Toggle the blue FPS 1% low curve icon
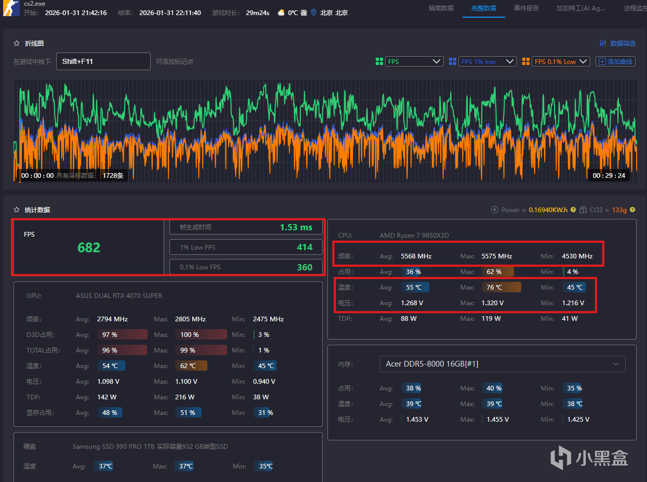The height and width of the screenshot is (482, 647). [452, 61]
